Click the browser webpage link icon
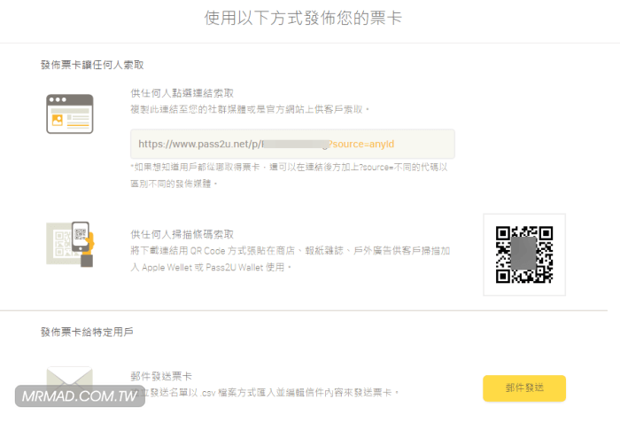The image size is (620, 423). click(69, 114)
